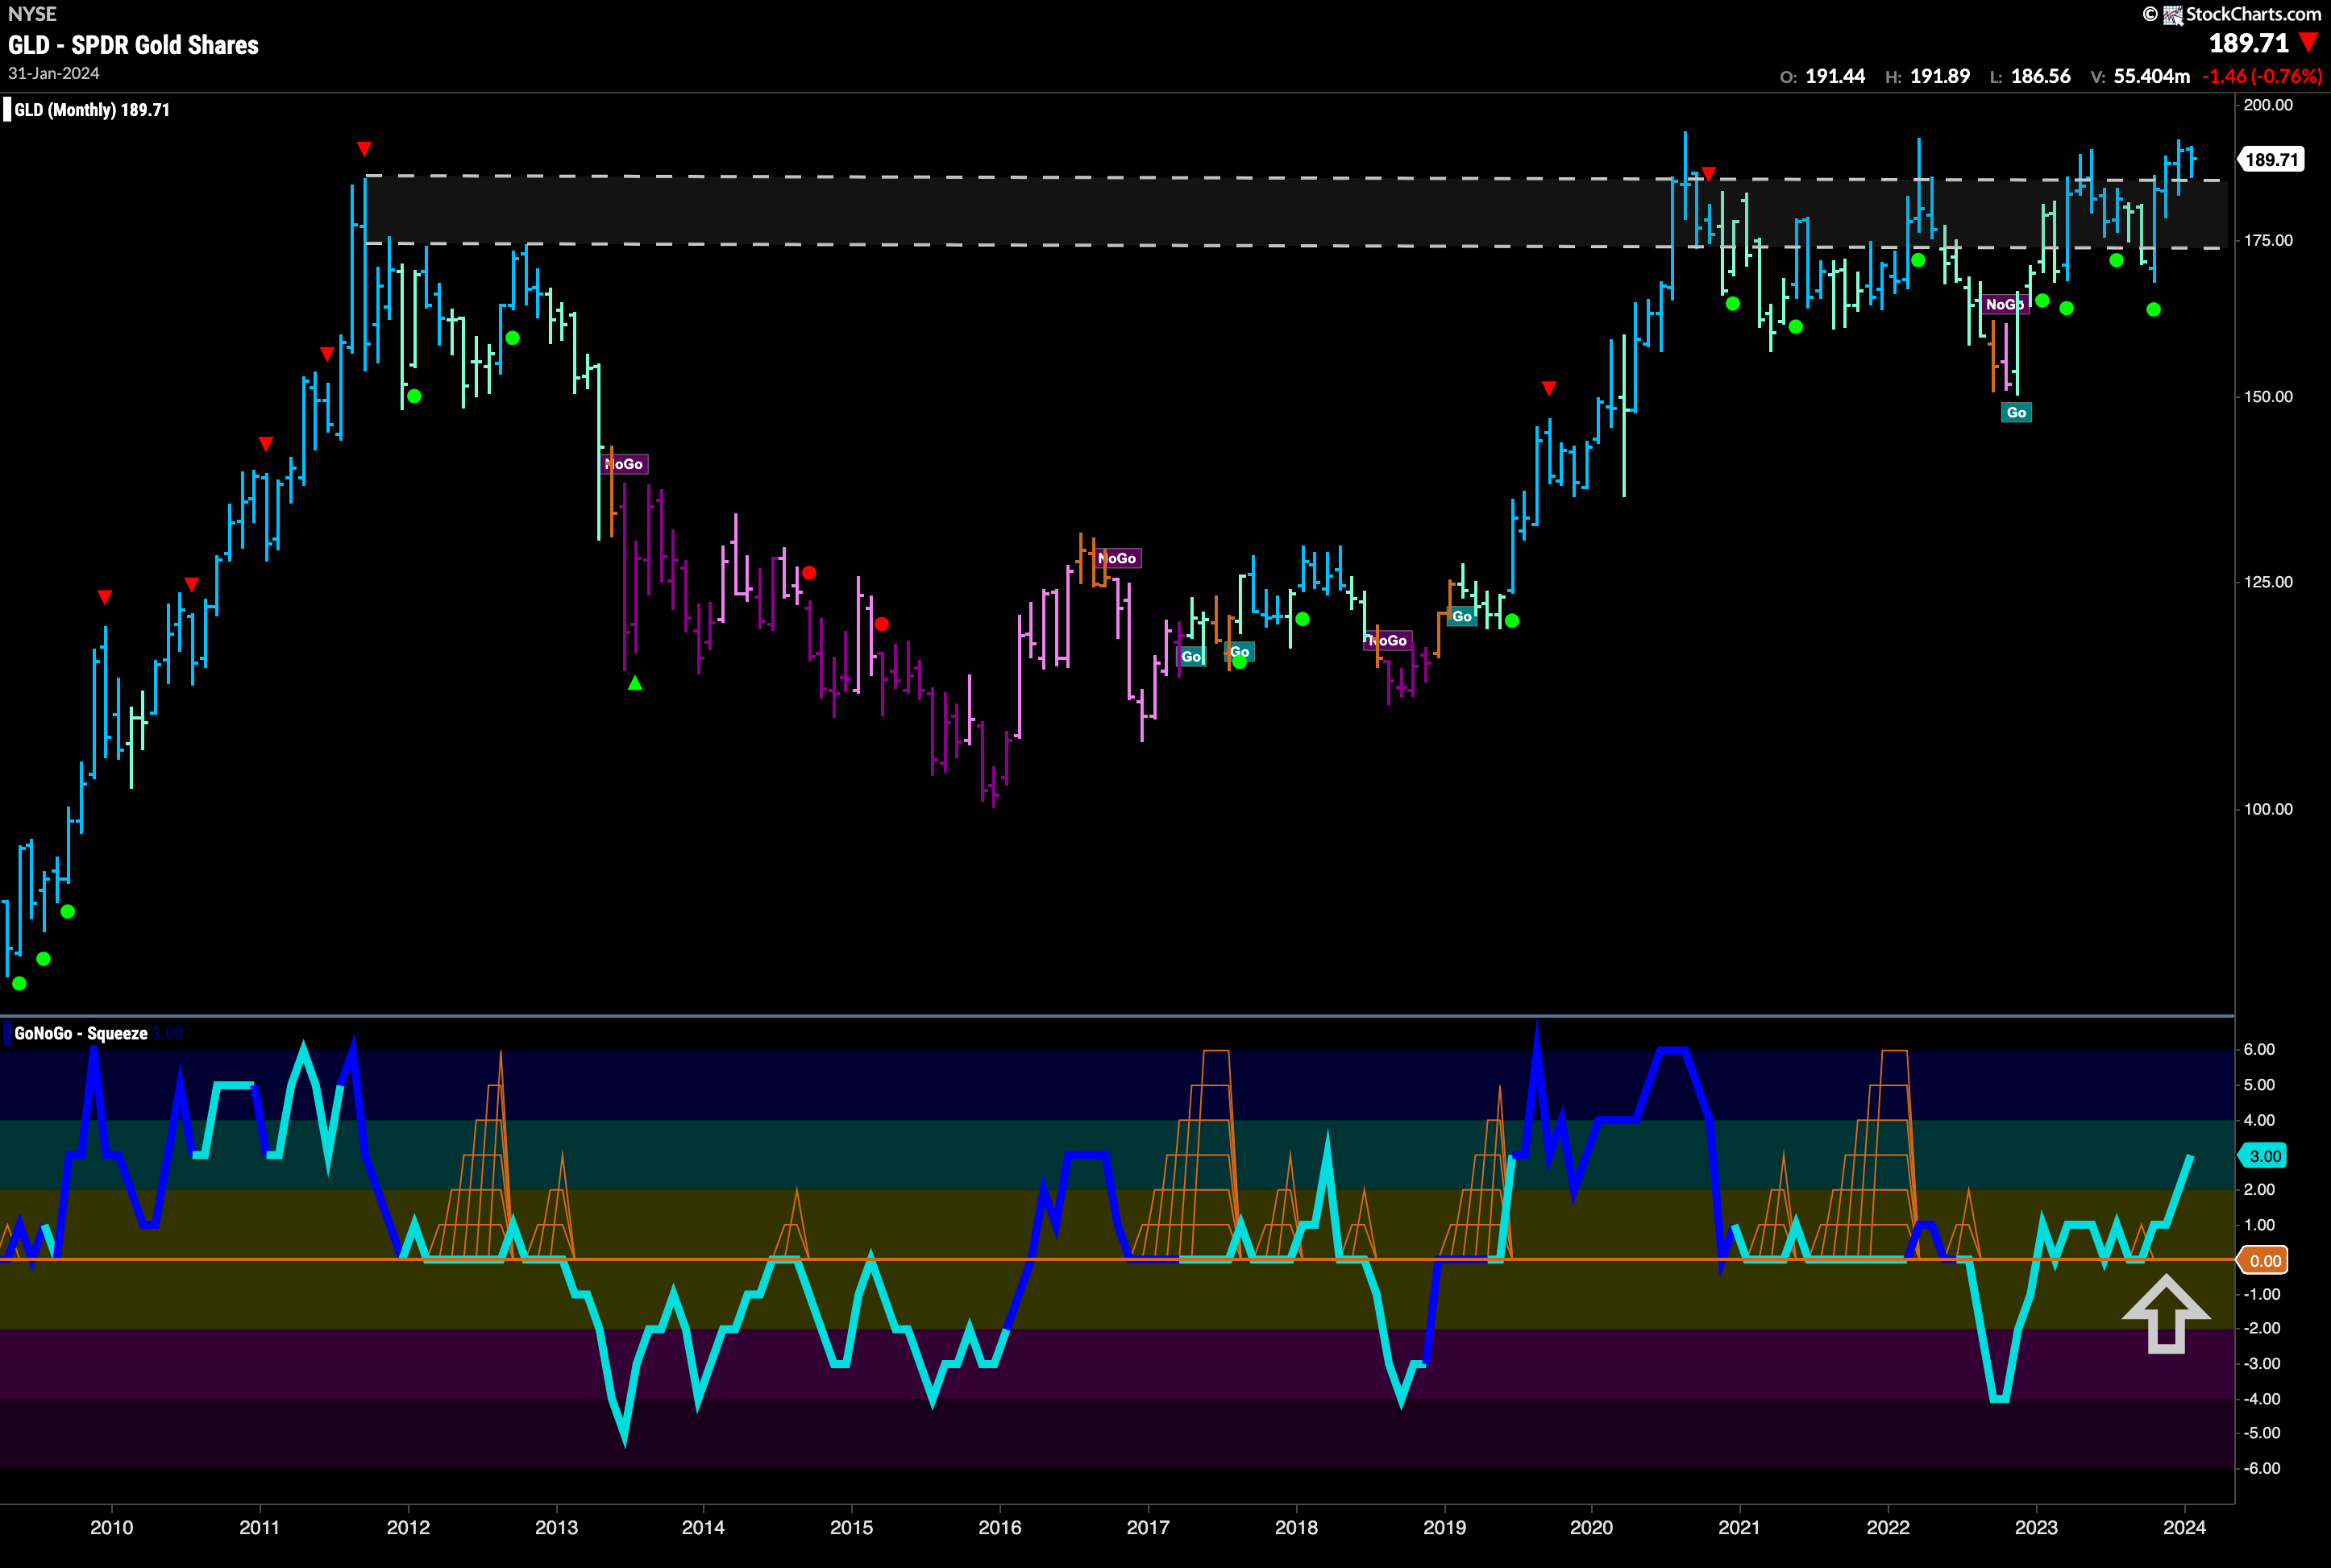This screenshot has width=2331, height=1568.
Task: Click the -1.46 (-0.76%) change value
Action: [x=2262, y=76]
